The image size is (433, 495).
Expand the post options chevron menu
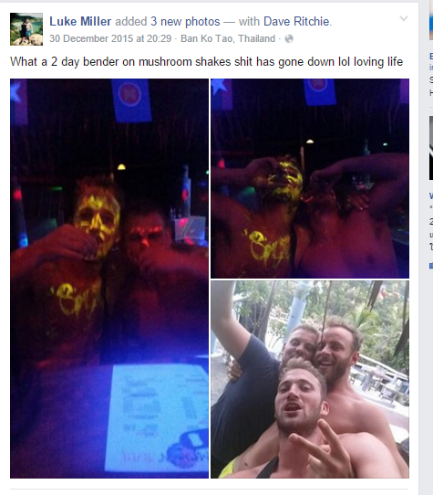pos(404,18)
